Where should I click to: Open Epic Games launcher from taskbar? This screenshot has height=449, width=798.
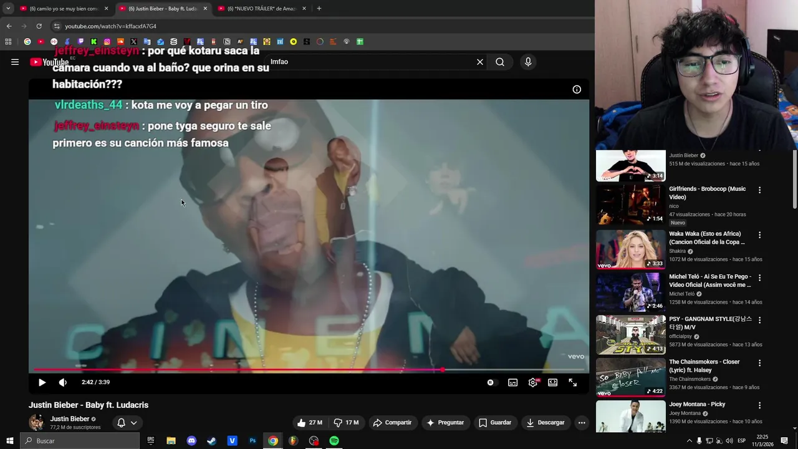coord(151,441)
